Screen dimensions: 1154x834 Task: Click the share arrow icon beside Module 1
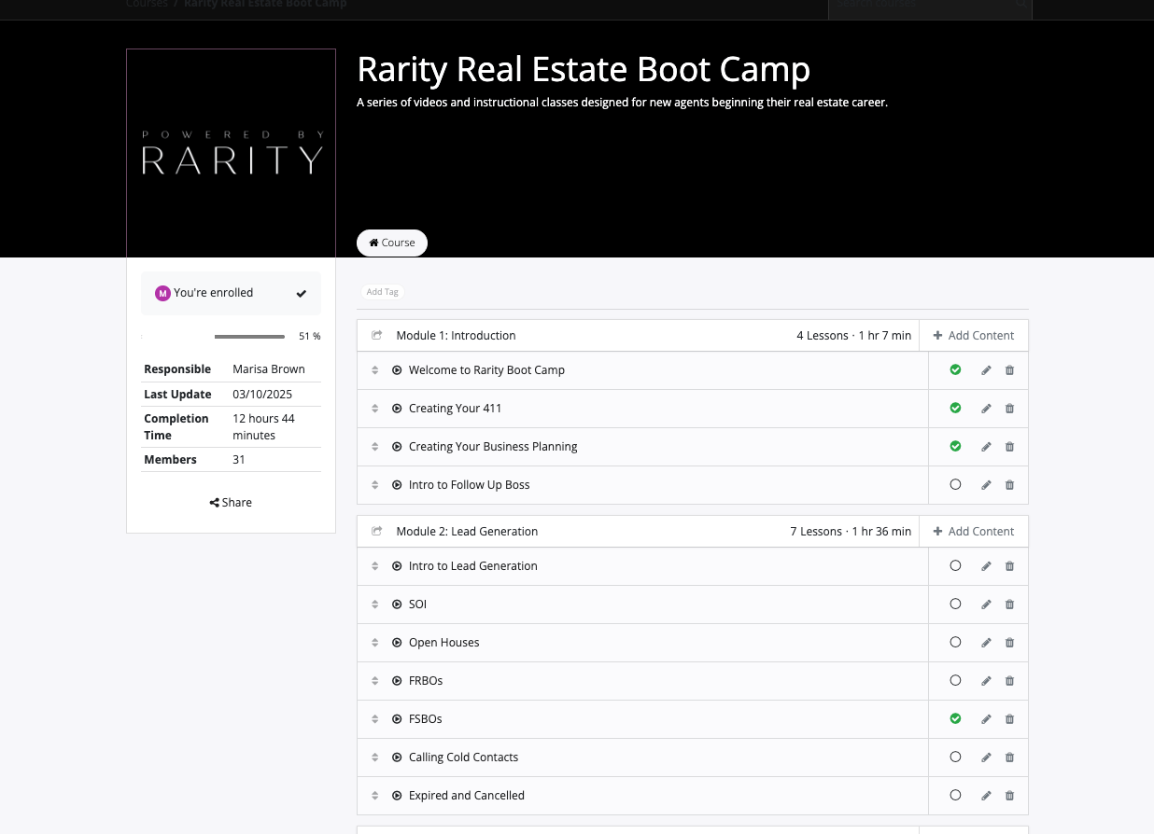(x=377, y=336)
